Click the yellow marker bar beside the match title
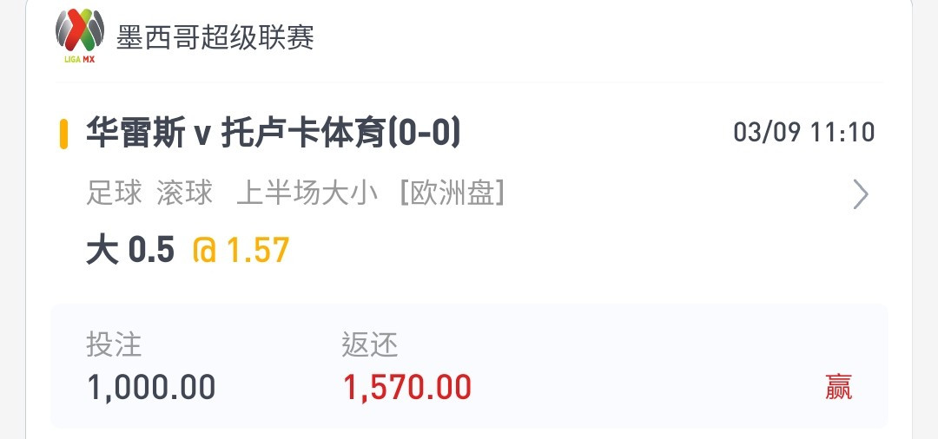The height and width of the screenshot is (439, 938). pos(63,134)
